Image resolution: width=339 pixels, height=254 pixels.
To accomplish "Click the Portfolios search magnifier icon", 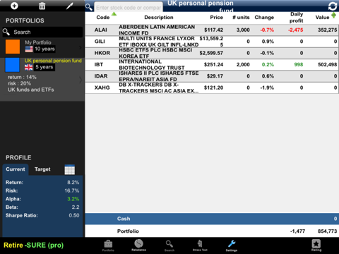I will (x=6, y=32).
